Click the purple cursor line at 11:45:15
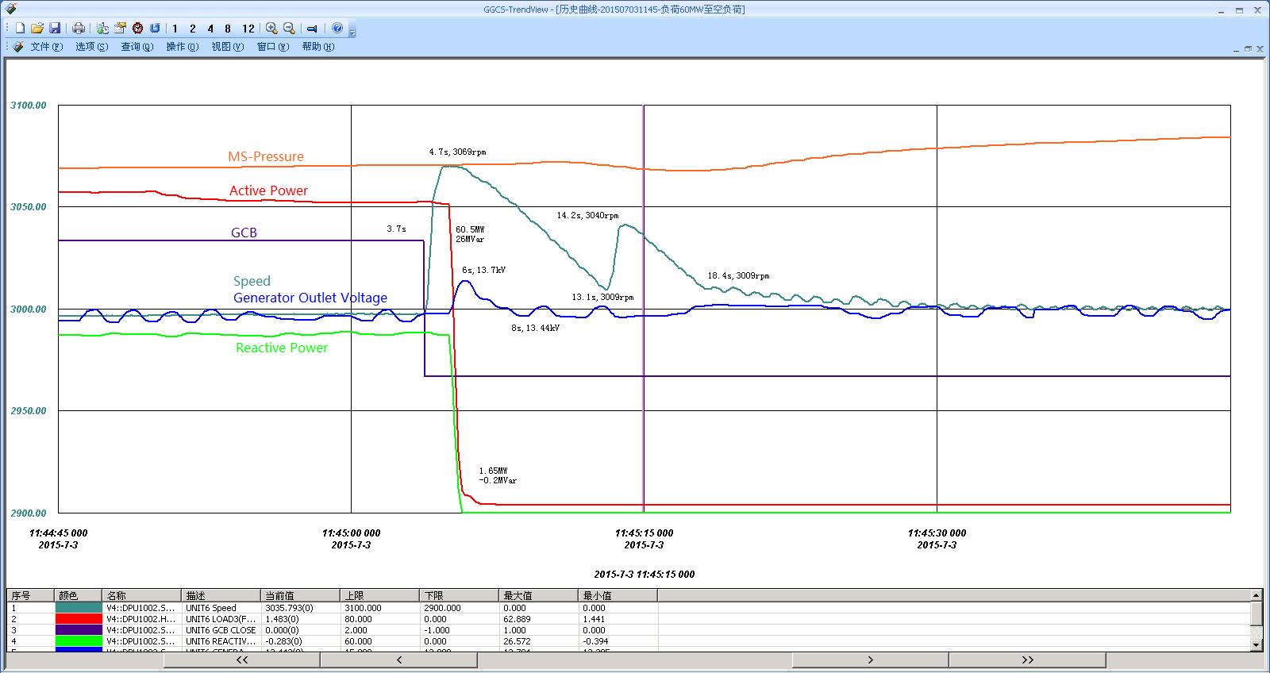 click(x=644, y=309)
